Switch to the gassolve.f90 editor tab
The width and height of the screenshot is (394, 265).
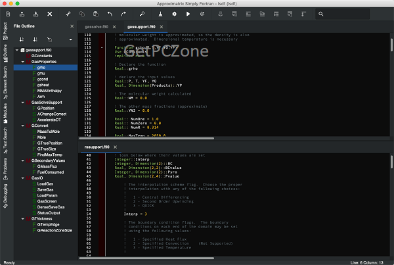coord(95,26)
